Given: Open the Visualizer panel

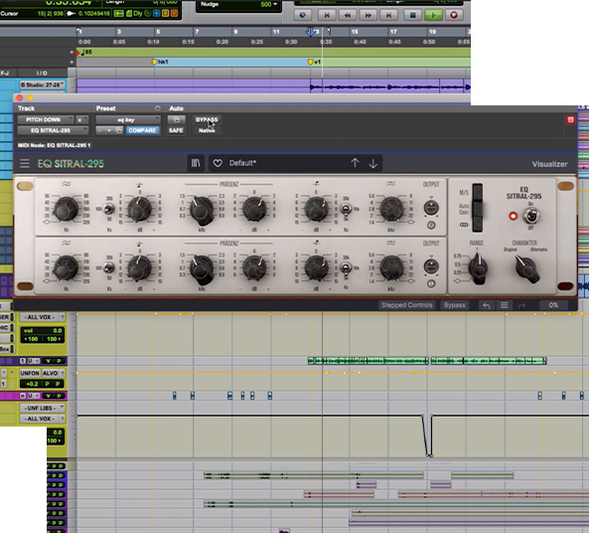Looking at the screenshot, I should (x=549, y=164).
